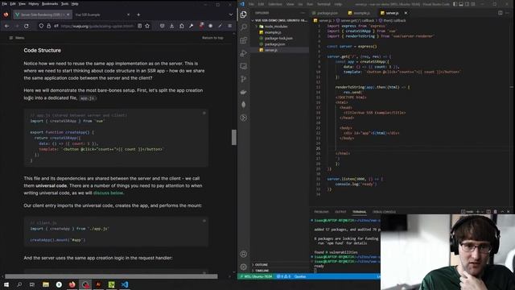Open a new Firefox tab with plus

138,14
